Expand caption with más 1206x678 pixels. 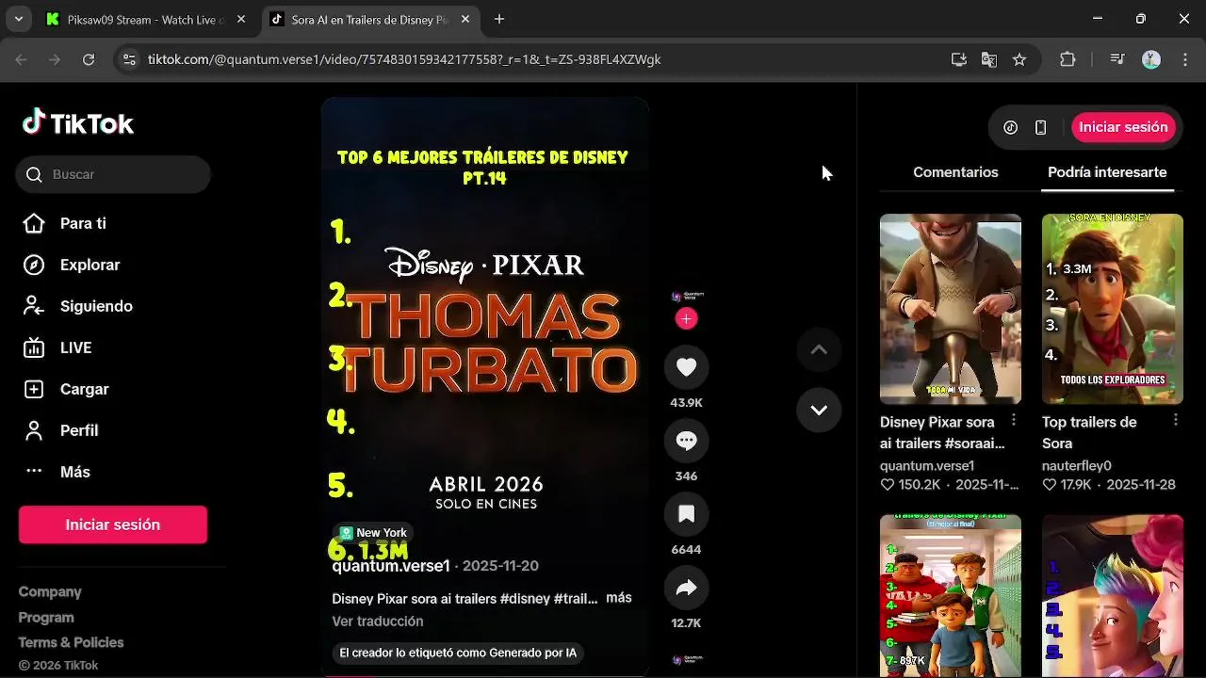(x=619, y=598)
